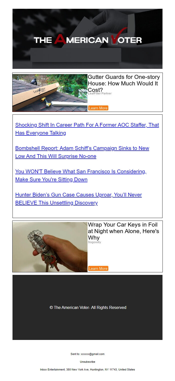Click the Gutter Guards for One-story House headline
175x381 pixels.
click(124, 83)
